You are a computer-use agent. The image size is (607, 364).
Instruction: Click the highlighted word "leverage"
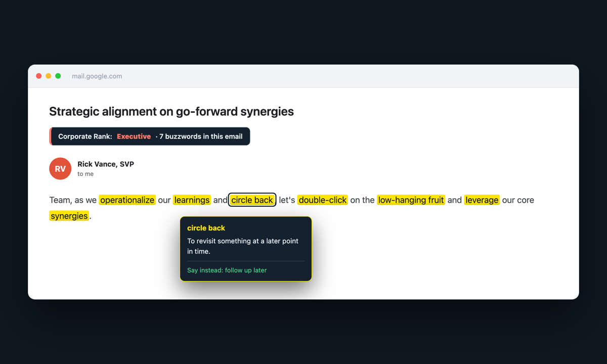click(x=482, y=200)
